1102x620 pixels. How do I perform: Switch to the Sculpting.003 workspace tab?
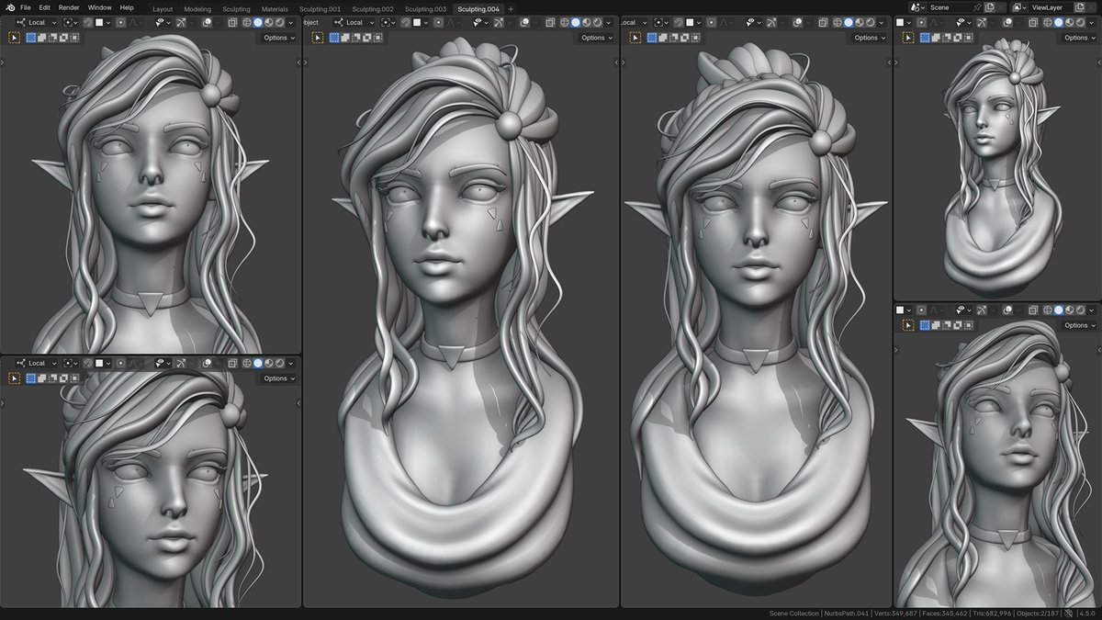click(x=426, y=8)
